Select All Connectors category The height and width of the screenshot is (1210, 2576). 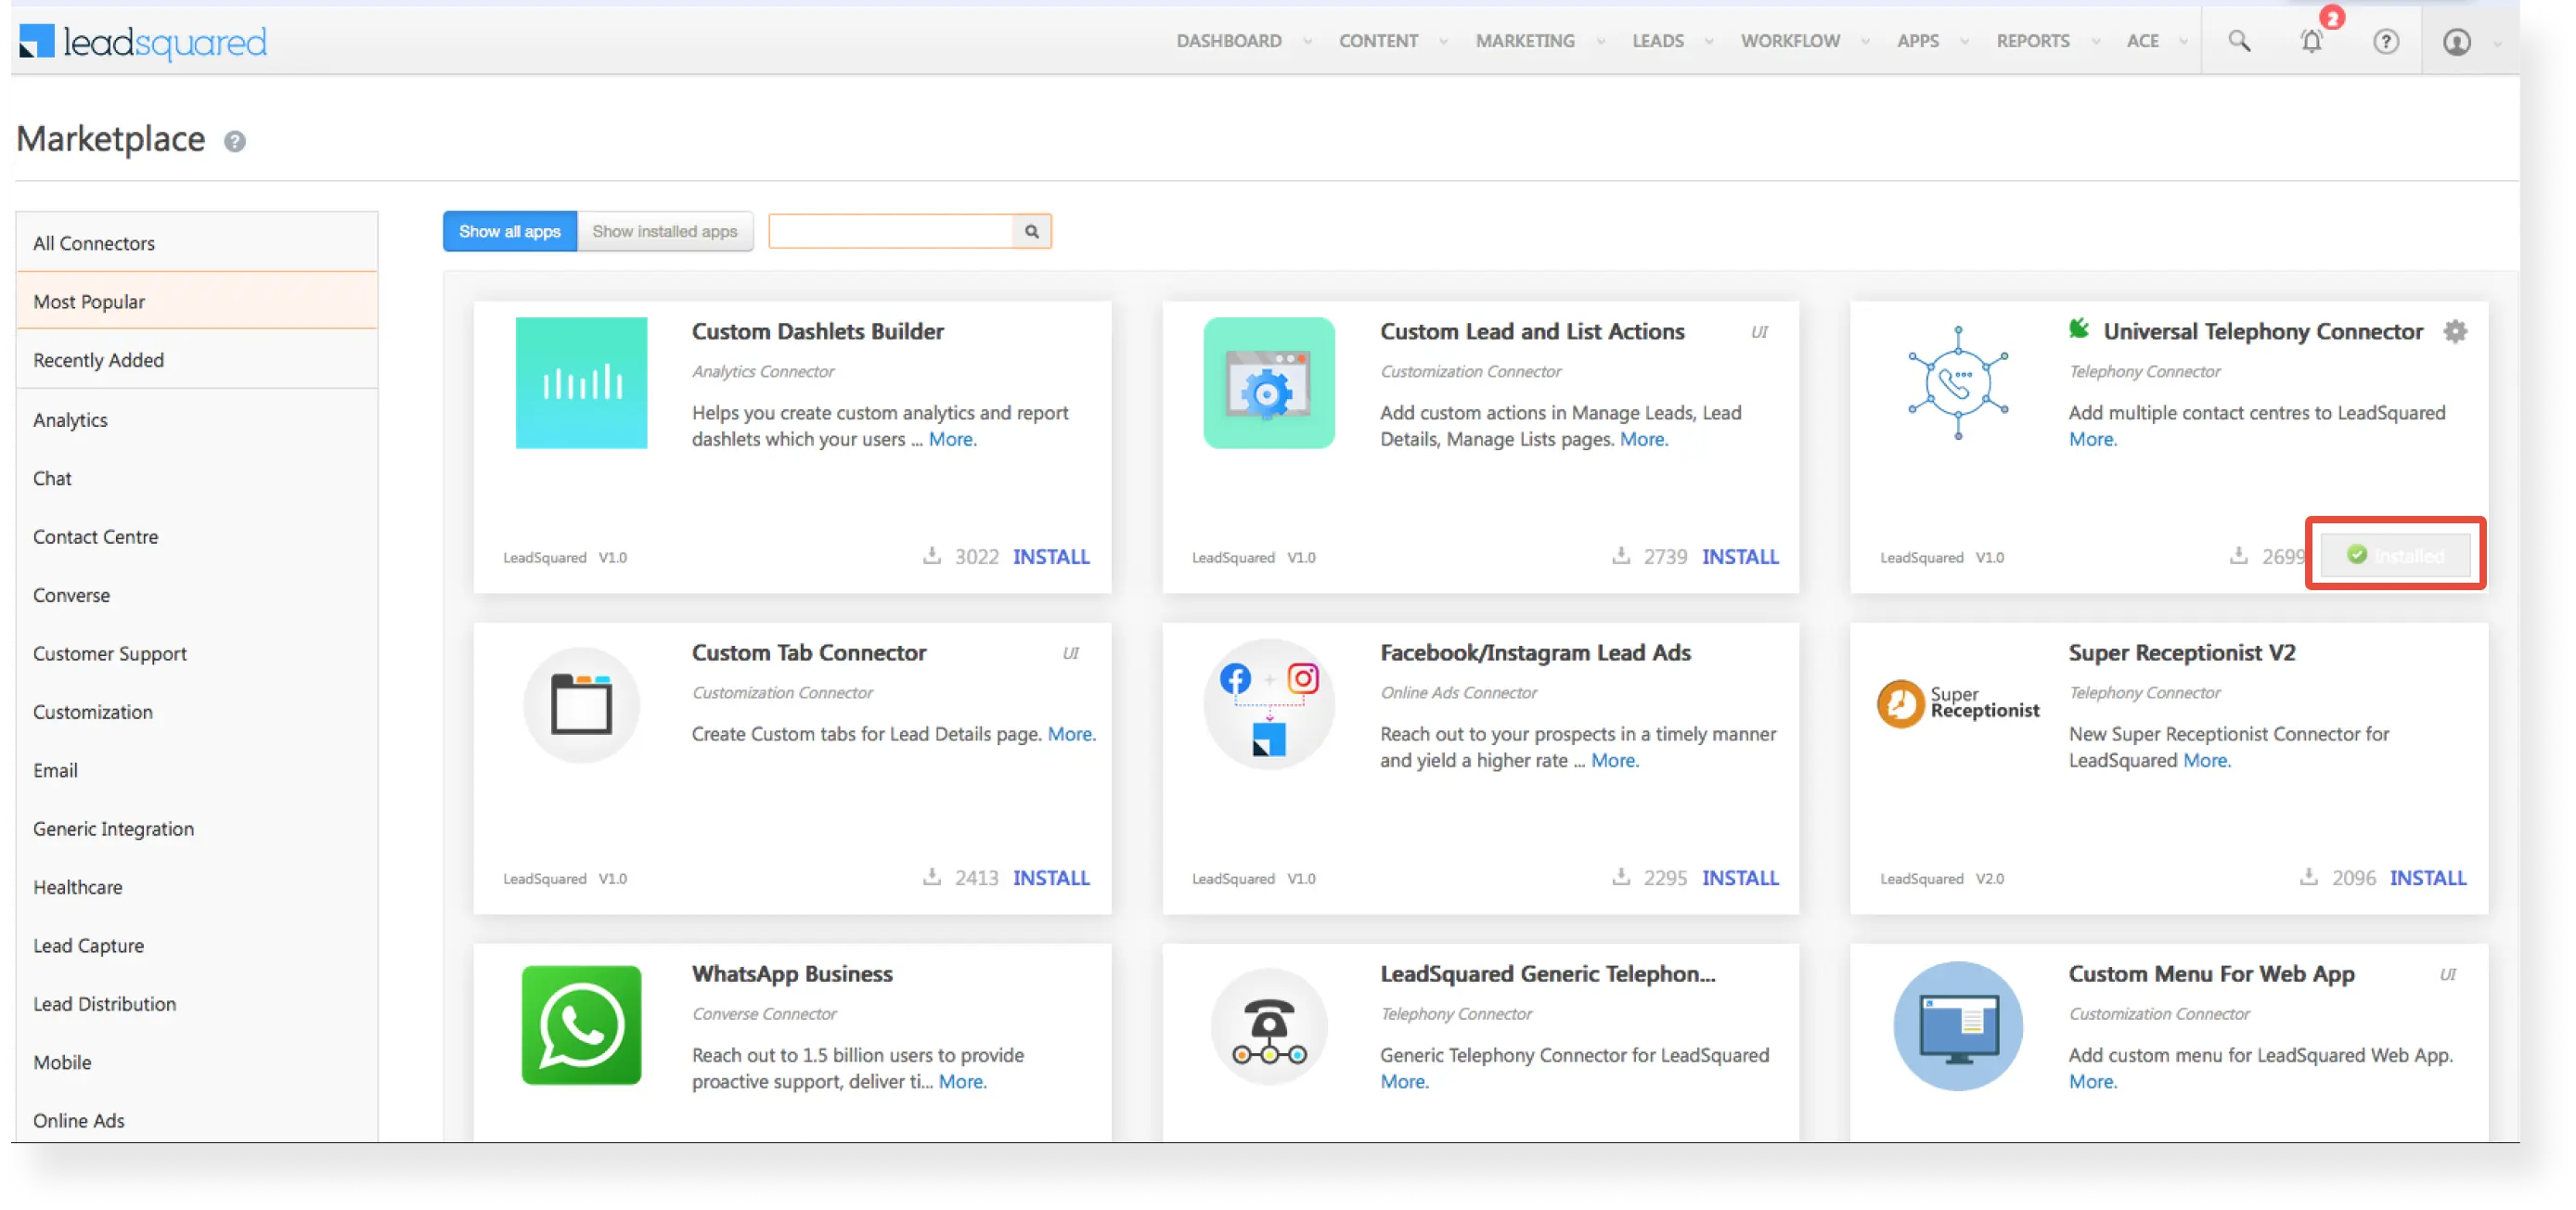(197, 243)
